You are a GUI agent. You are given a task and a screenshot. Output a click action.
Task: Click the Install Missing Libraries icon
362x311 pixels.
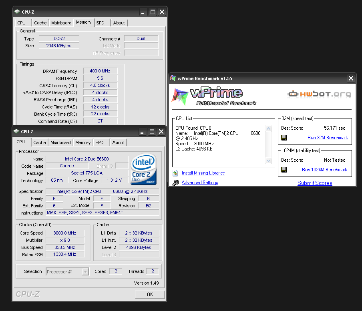pos(175,173)
